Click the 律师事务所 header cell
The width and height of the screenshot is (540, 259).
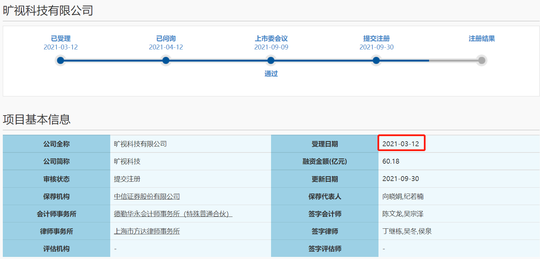[57, 231]
